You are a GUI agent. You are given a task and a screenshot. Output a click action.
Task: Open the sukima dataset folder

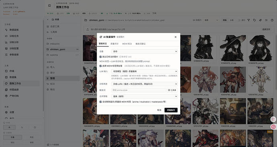pos(63,55)
